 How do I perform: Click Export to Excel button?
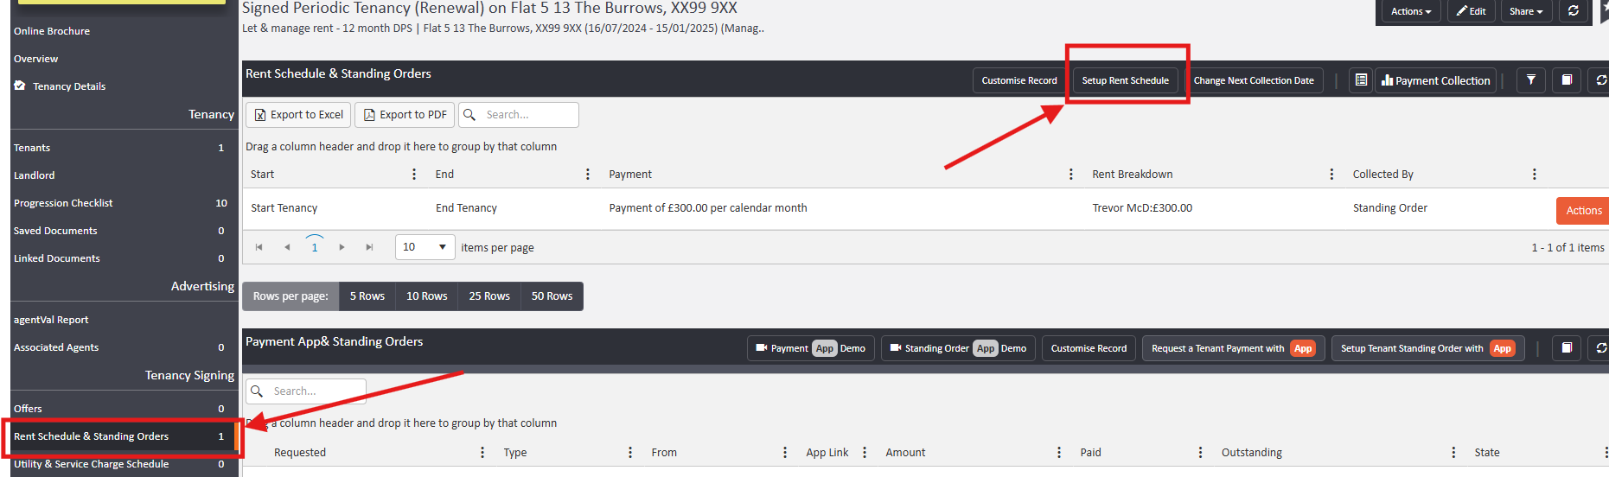pyautogui.click(x=298, y=115)
